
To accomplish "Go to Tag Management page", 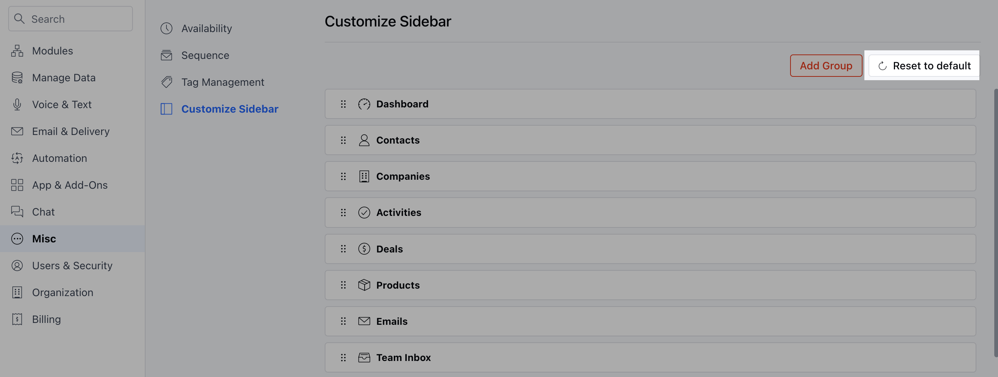I will pyautogui.click(x=222, y=82).
